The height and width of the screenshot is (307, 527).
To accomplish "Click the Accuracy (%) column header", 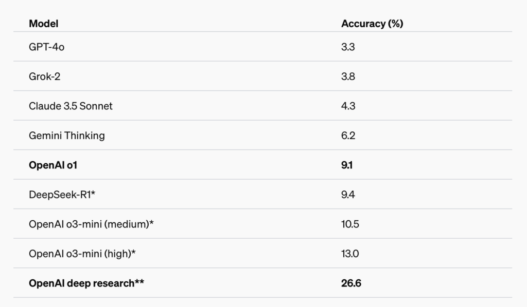I will pyautogui.click(x=372, y=24).
